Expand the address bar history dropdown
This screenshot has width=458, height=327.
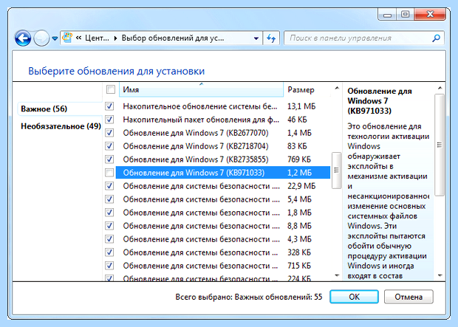coord(256,38)
